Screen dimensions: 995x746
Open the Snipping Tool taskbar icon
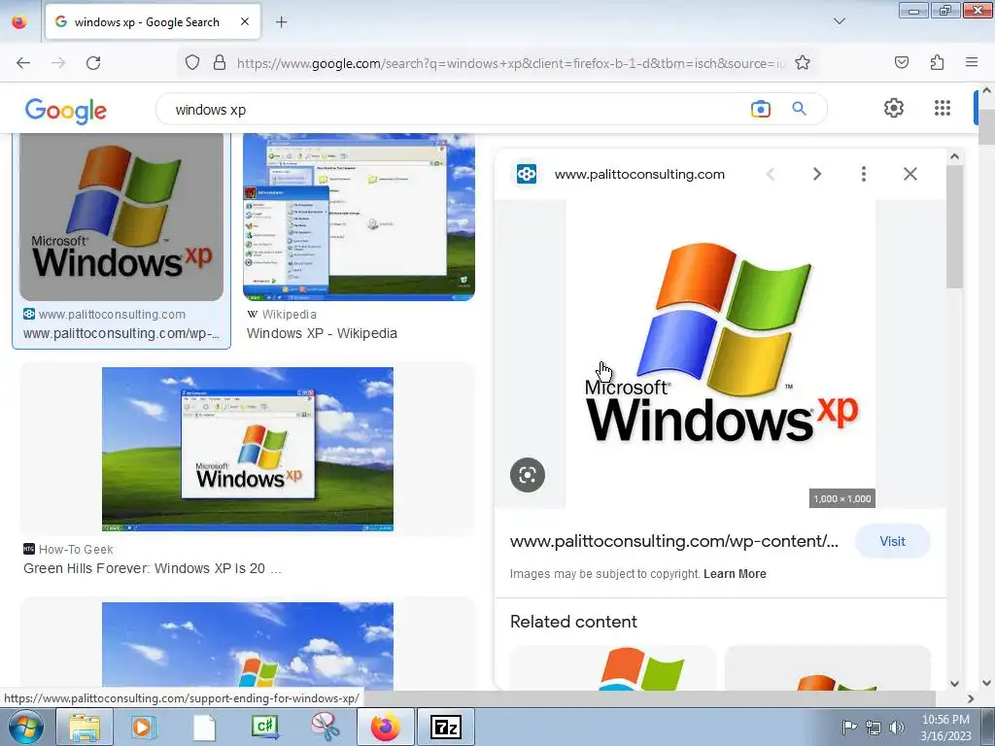click(x=325, y=727)
